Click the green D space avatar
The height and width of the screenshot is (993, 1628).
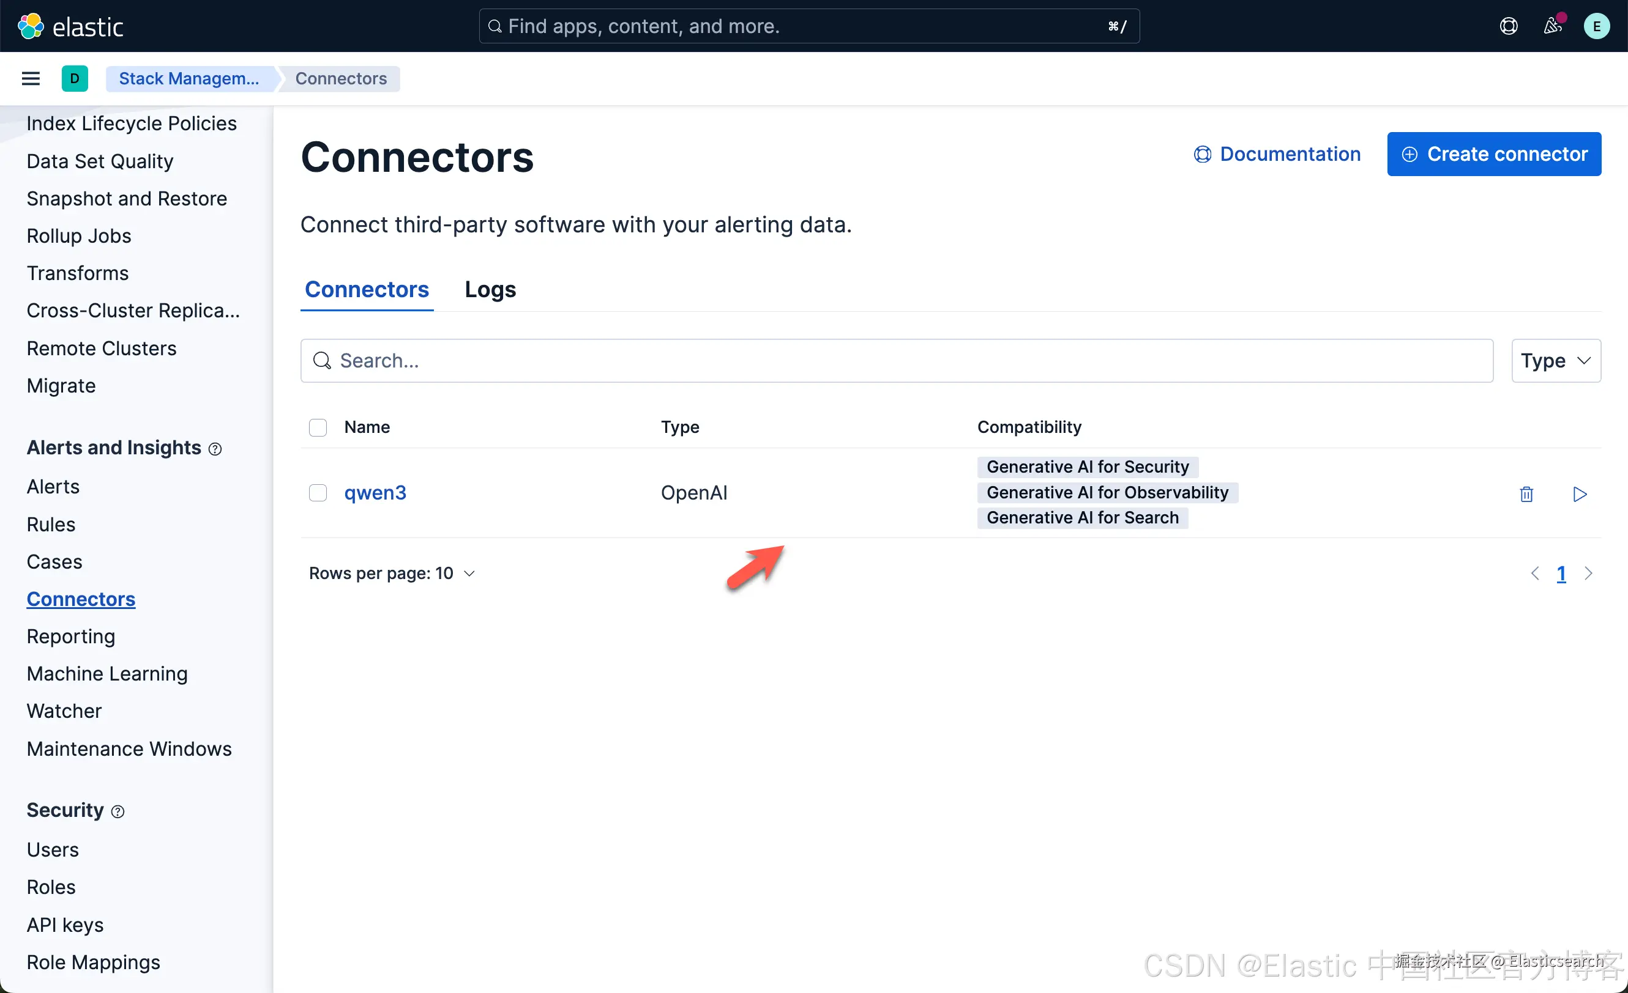75,78
